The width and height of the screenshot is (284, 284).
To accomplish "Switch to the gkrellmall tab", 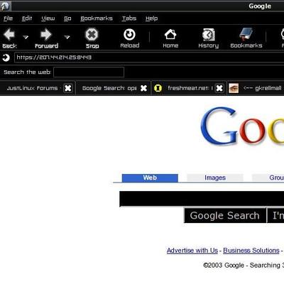I will click(x=262, y=88).
